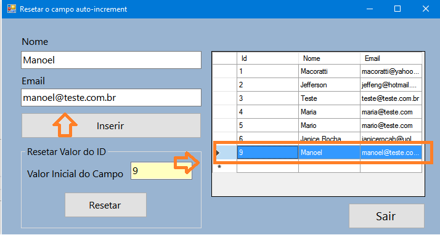Click the Inserir button
This screenshot has width=440, height=235.
(x=111, y=125)
